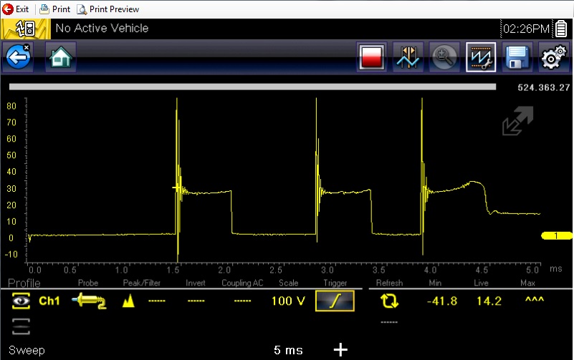
Task: Click the zoom magnifier icon
Action: pos(444,57)
